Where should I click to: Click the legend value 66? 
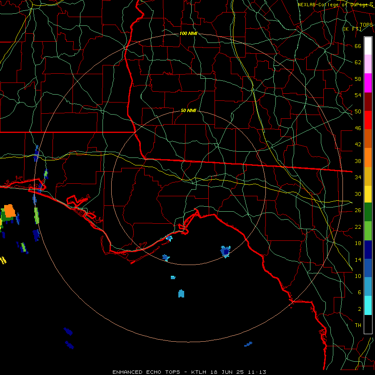pyautogui.click(x=358, y=46)
